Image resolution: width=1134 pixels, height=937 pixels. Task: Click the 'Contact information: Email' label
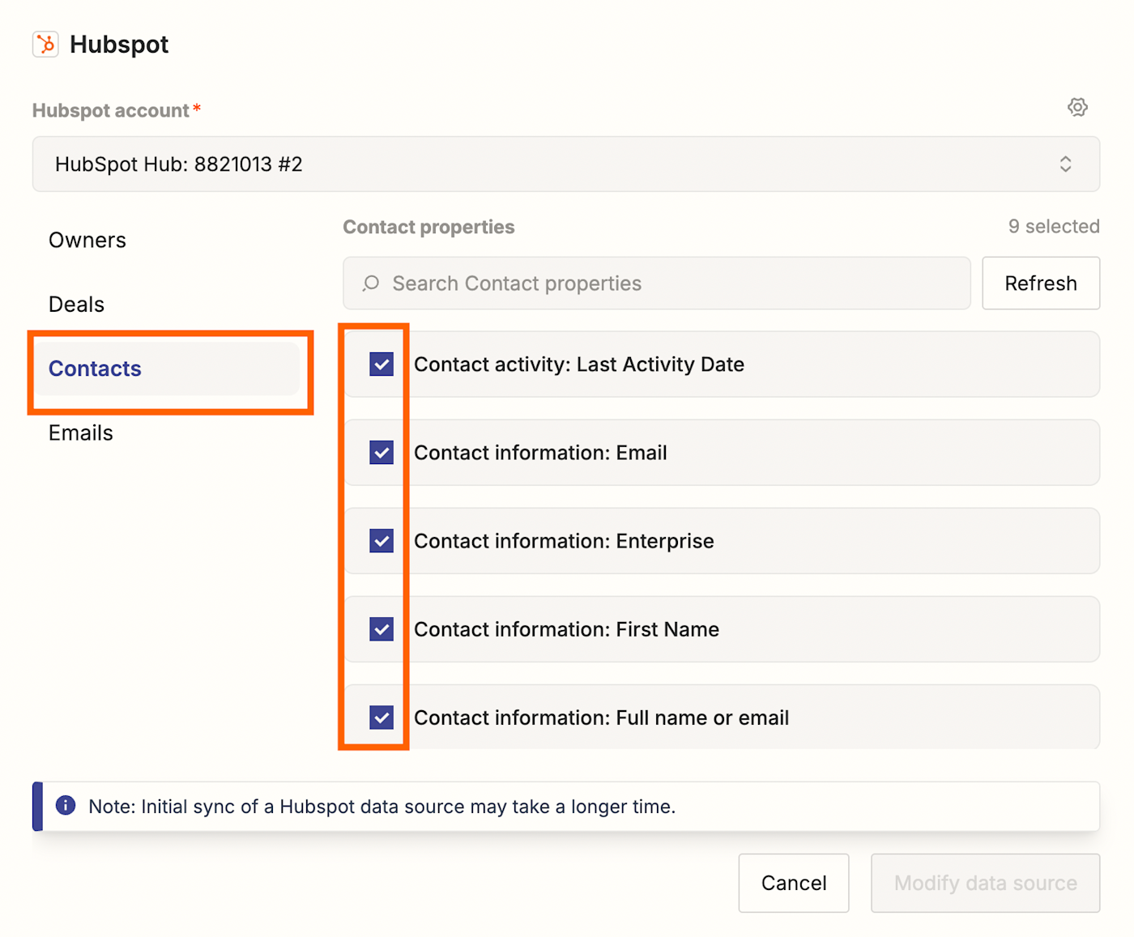[x=540, y=453]
